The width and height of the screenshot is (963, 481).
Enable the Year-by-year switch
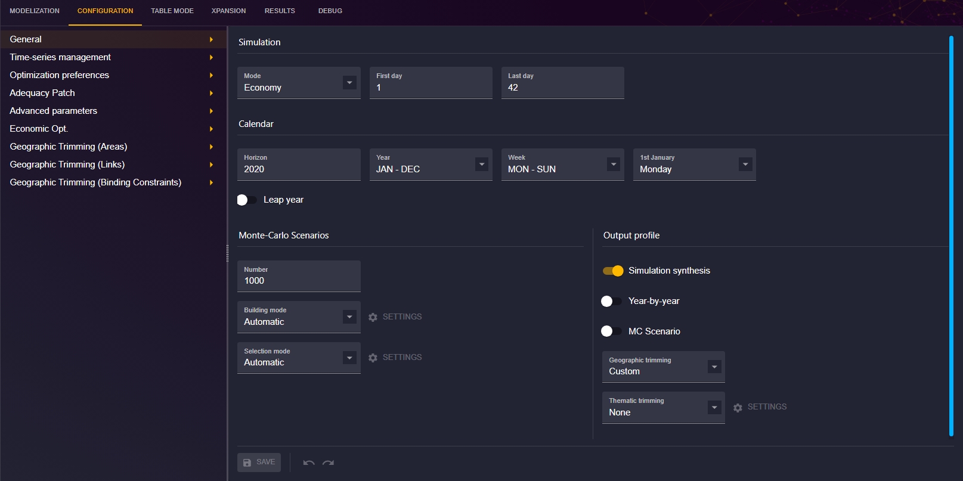(612, 301)
